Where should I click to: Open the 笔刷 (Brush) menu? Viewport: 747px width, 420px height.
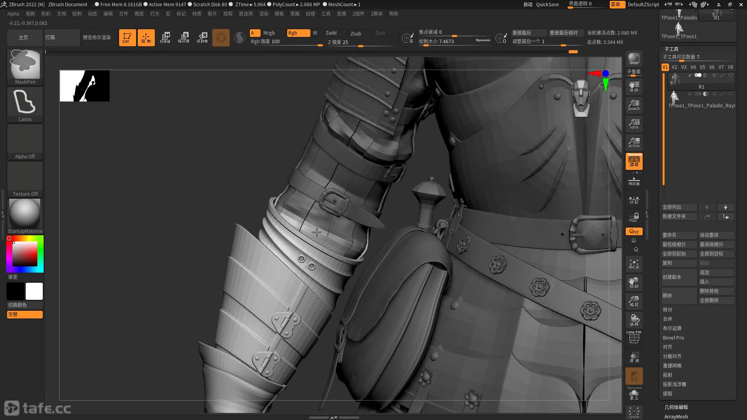tap(30, 14)
